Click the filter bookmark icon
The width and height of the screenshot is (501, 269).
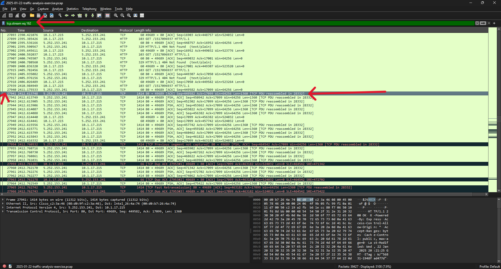coord(3,23)
